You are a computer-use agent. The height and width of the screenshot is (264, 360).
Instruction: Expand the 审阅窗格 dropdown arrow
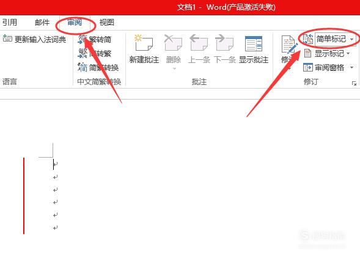tap(351, 67)
